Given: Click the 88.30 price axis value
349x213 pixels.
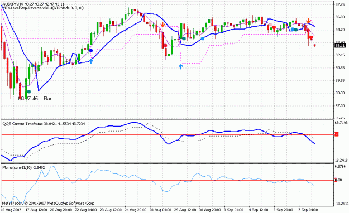Looking at the screenshot, I should [x=340, y=93].
